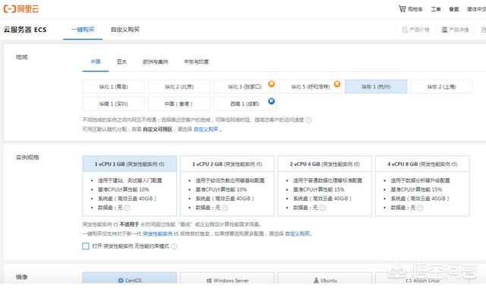486x288 pixels.
Task: Click text 系统盘 高效云盘 40GiB in 1 vCPU 1 GiB card
Action: coord(127,199)
